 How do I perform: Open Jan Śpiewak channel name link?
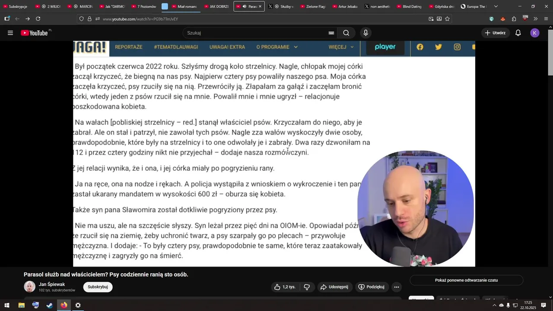(52, 284)
